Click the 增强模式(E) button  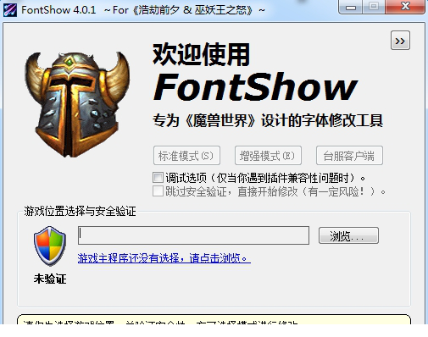[268, 155]
